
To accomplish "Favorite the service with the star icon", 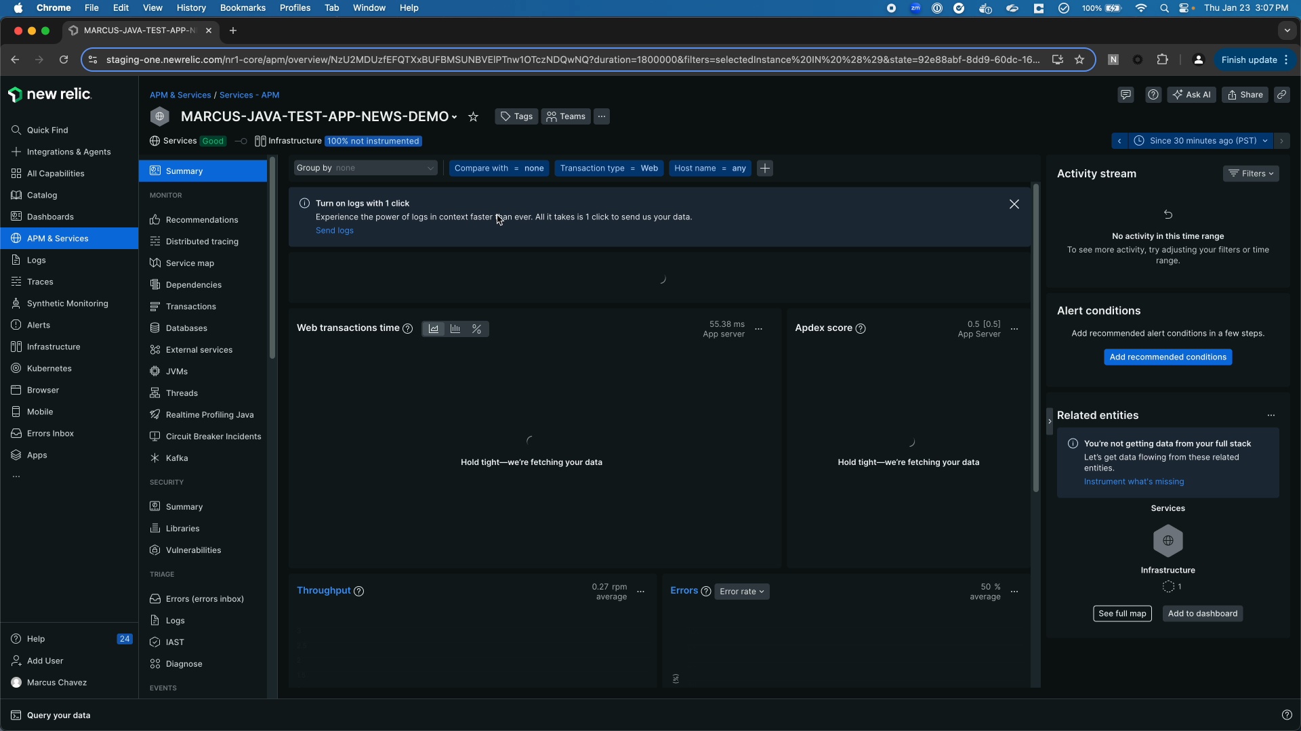I will coord(474,117).
